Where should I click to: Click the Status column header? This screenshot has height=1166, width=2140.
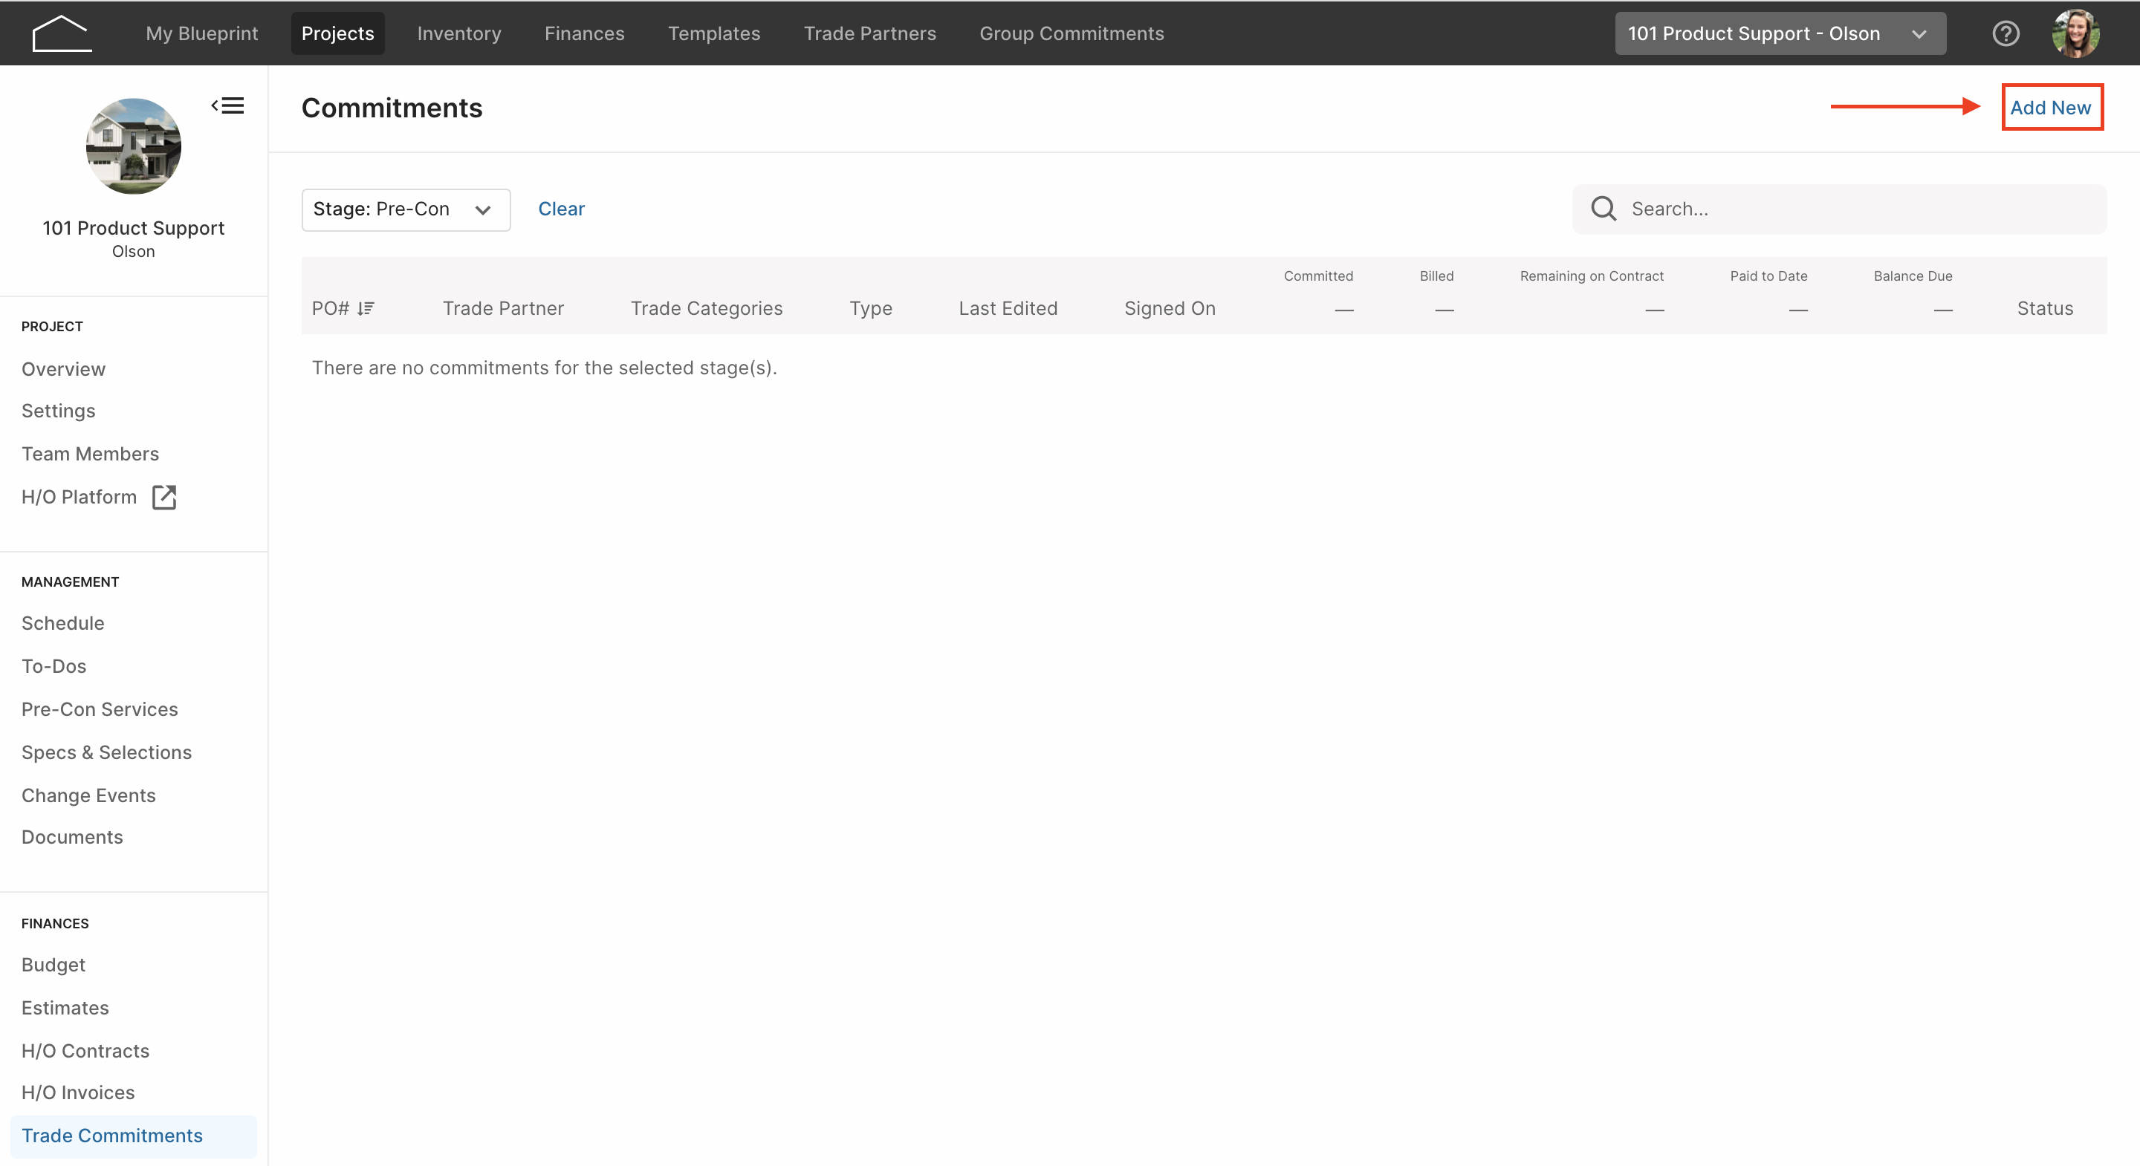click(x=2044, y=309)
